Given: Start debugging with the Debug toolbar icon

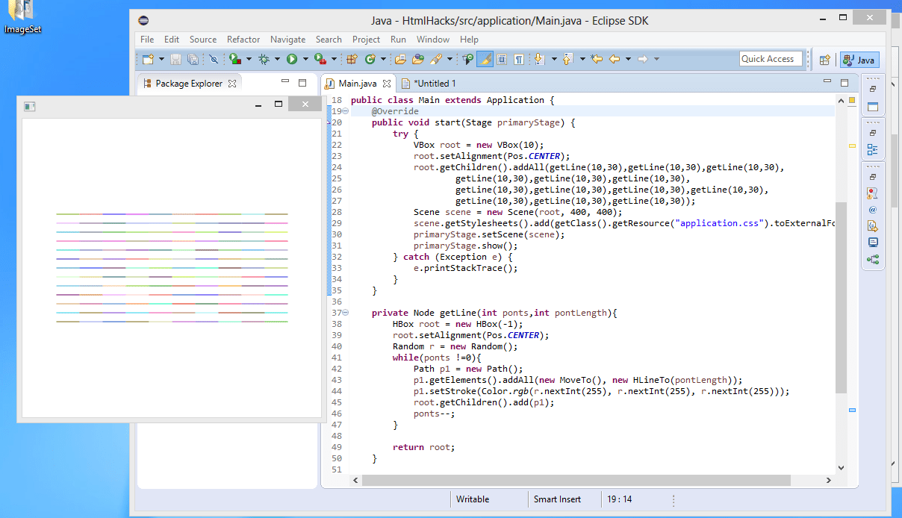Looking at the screenshot, I should pos(265,59).
